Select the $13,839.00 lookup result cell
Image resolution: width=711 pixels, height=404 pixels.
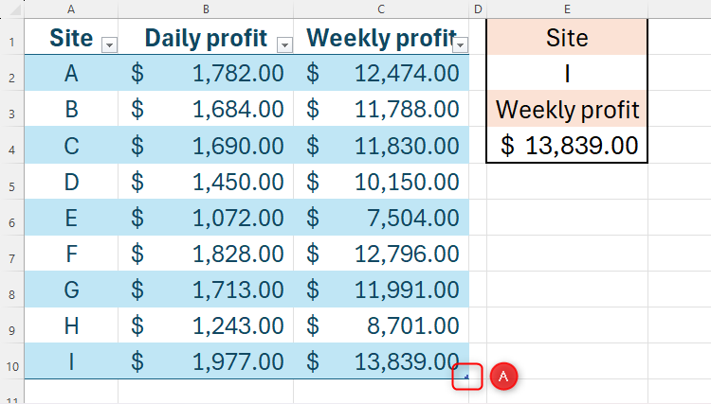[567, 145]
